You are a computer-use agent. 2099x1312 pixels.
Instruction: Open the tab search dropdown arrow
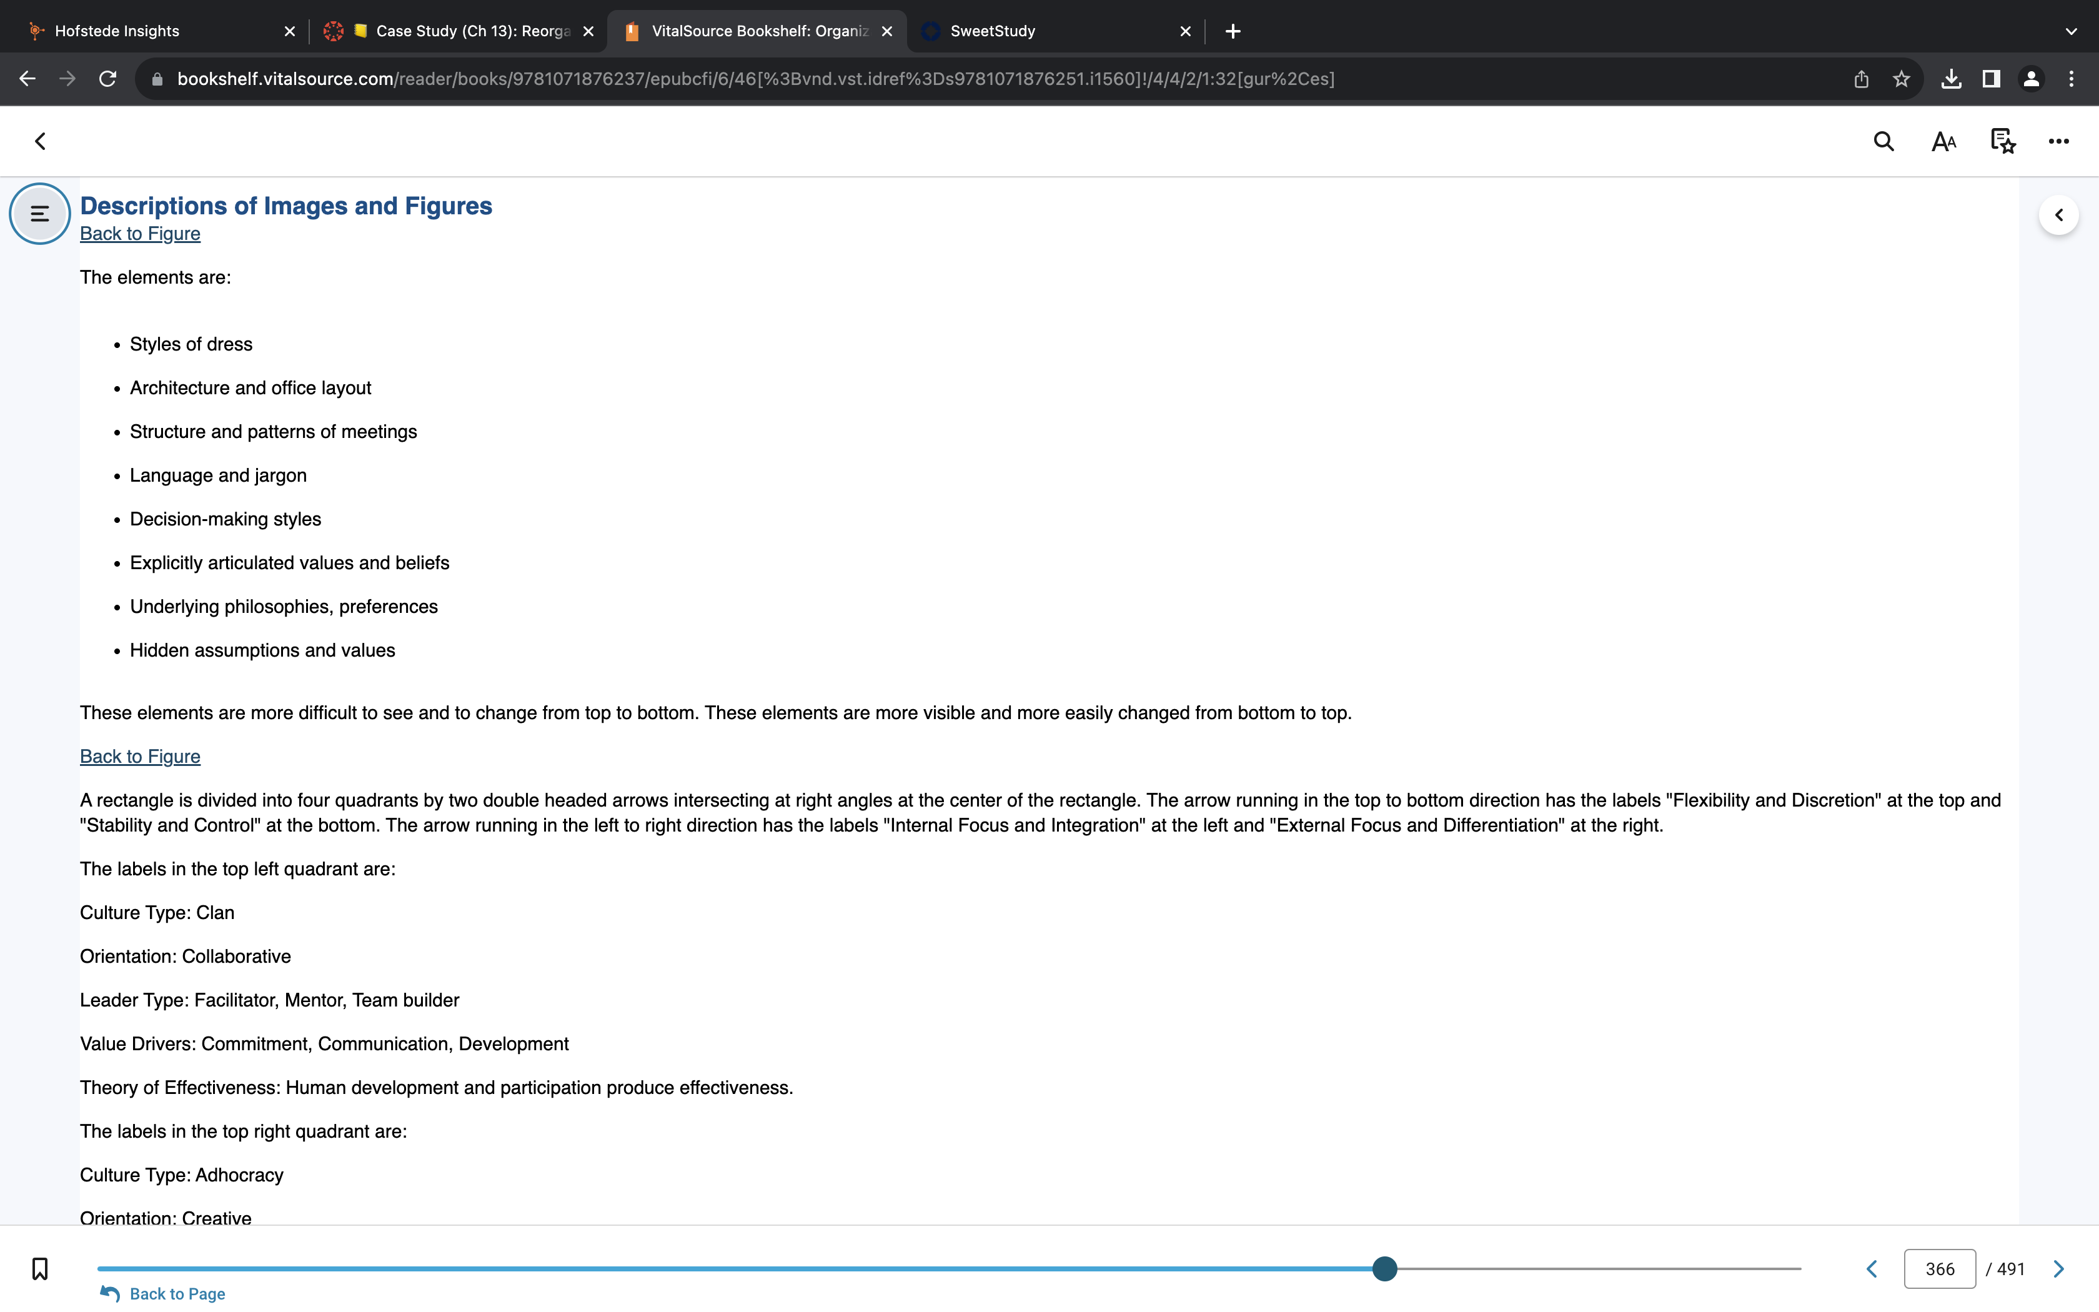2072,31
